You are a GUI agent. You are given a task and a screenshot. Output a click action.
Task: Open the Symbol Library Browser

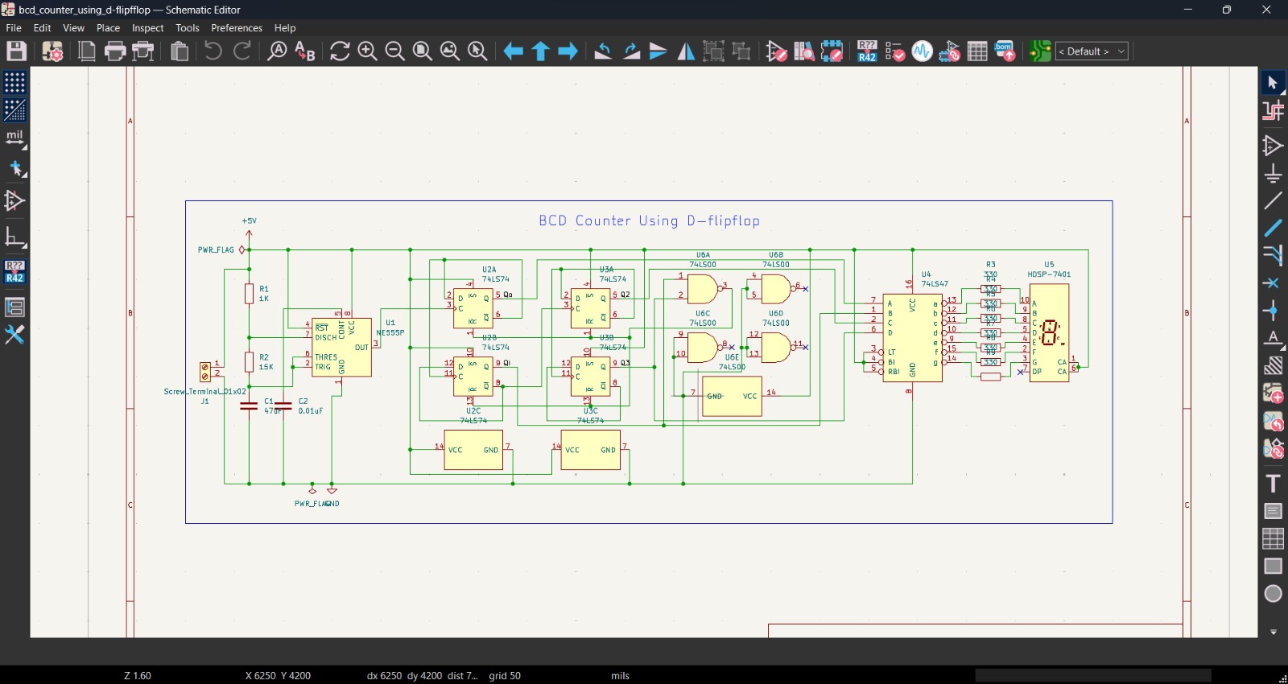[804, 52]
